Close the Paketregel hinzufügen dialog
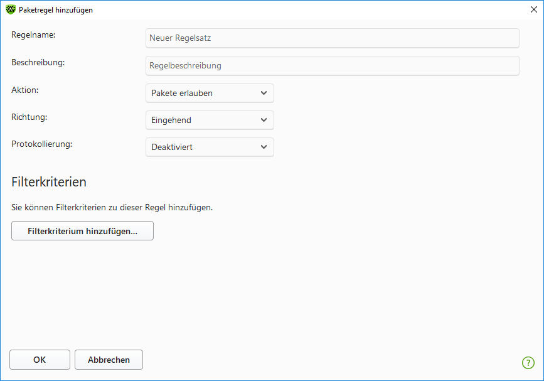The width and height of the screenshot is (544, 381). [533, 10]
